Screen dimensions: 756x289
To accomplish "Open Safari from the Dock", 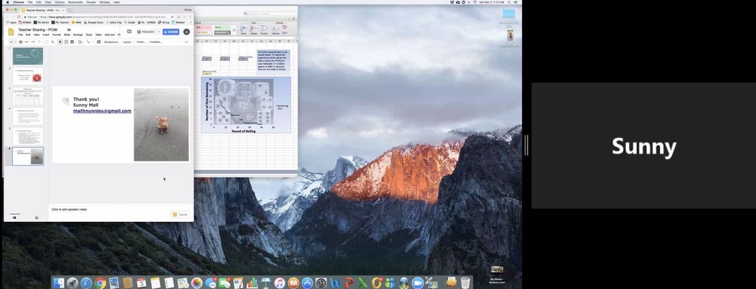I will (x=86, y=283).
